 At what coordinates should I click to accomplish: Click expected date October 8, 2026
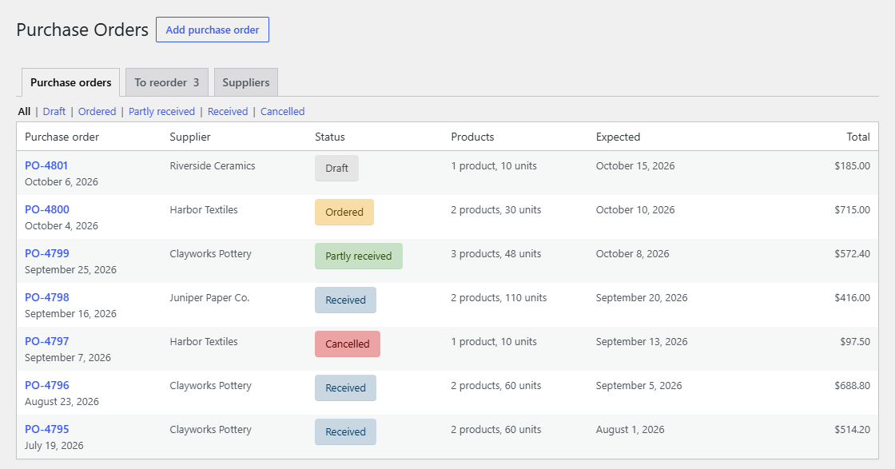632,254
